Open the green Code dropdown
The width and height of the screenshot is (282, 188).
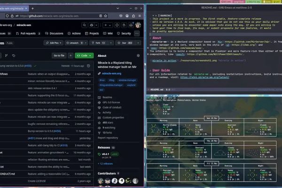tap(84, 55)
